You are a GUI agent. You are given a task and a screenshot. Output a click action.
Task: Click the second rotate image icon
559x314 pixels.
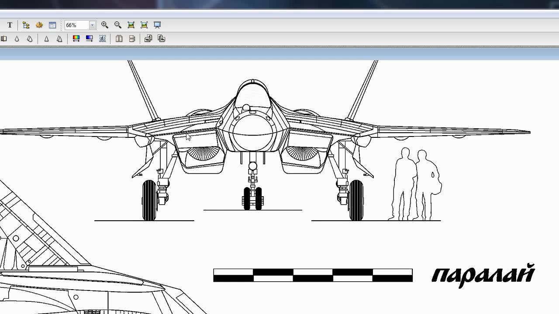click(161, 39)
